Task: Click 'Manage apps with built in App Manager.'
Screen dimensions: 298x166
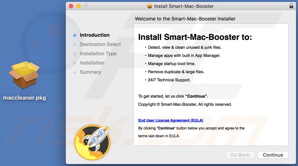Action: [184, 56]
